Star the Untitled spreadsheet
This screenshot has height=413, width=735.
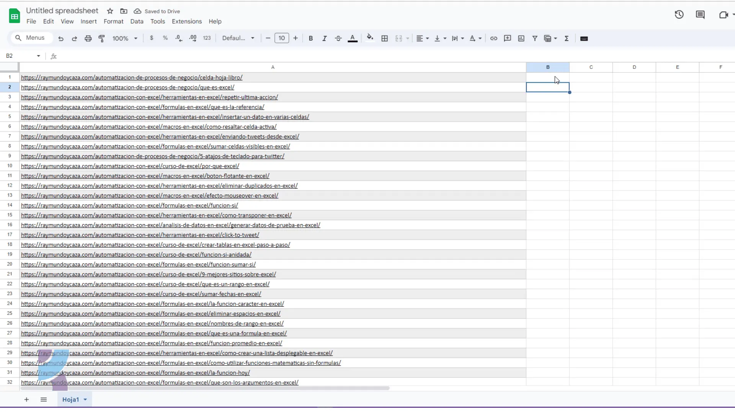coord(110,11)
